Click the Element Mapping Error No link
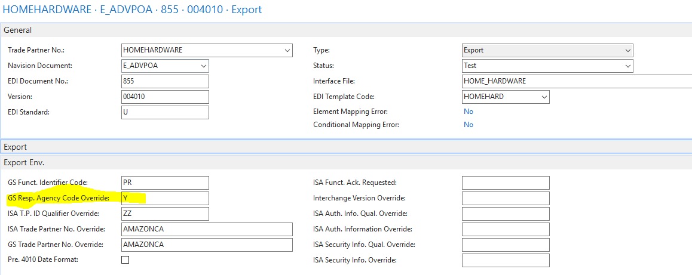Viewport: 692px width, 275px height. pos(469,112)
